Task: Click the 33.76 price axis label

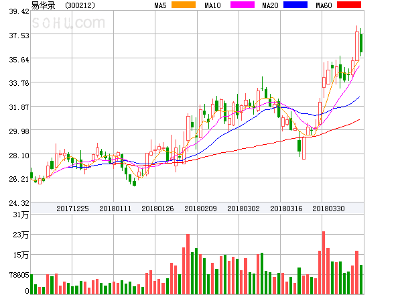Action: click(19, 83)
